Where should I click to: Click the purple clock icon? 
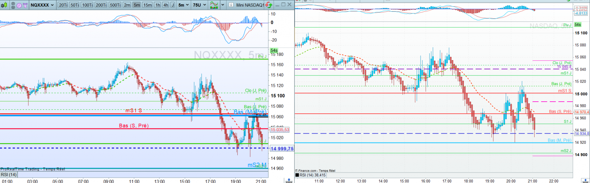(x=19, y=5)
